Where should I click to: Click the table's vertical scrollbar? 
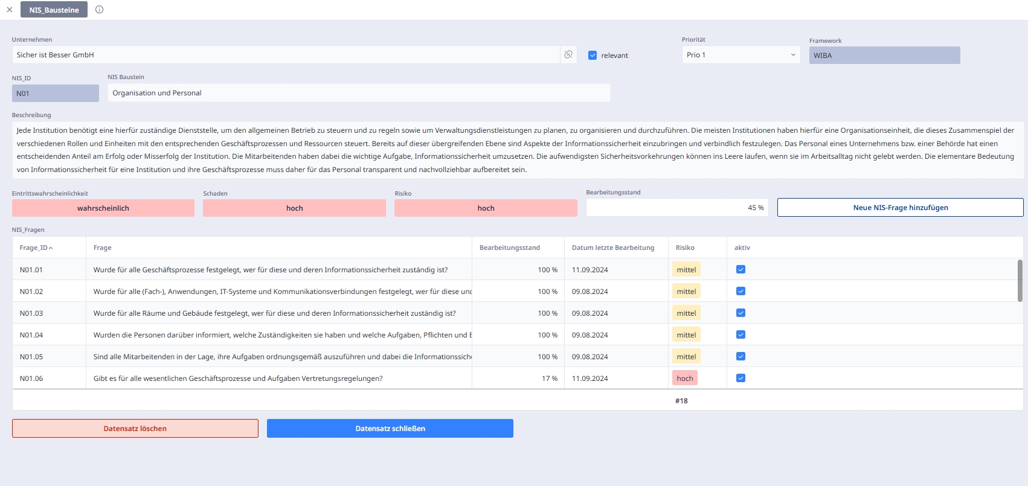(1020, 281)
